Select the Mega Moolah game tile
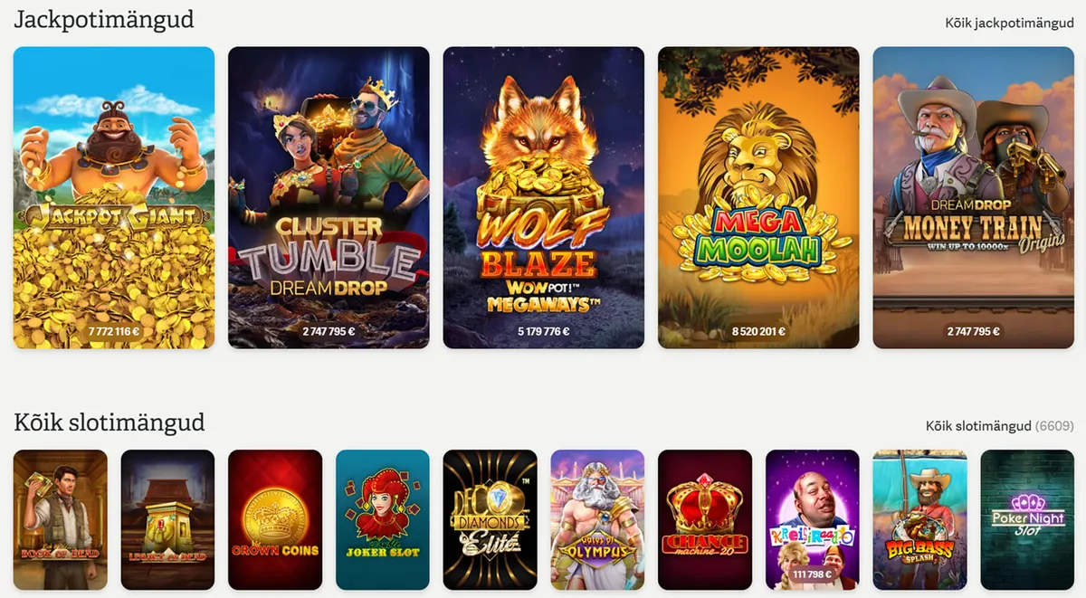Screen dimensions: 1086x598 click(758, 197)
